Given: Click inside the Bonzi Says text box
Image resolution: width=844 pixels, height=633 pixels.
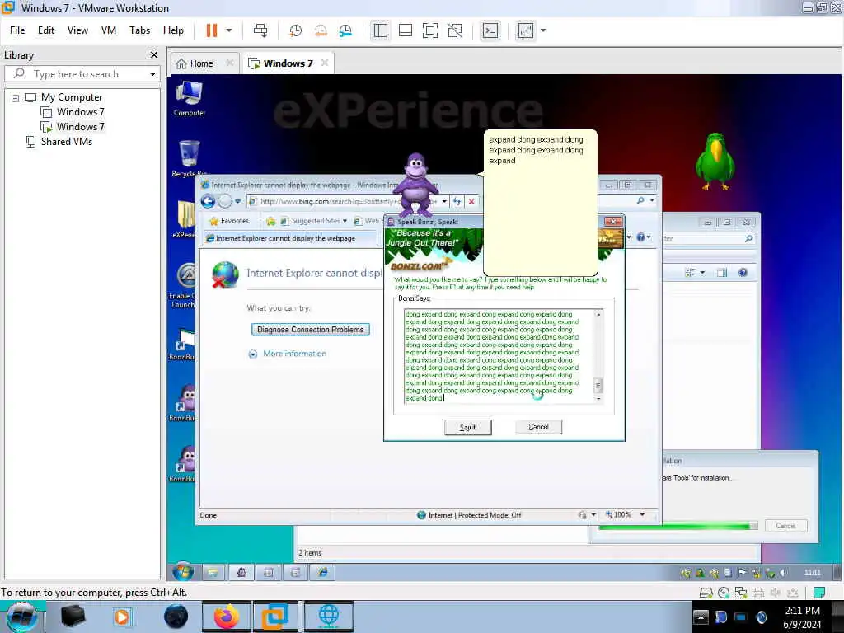Looking at the screenshot, I should coord(499,356).
